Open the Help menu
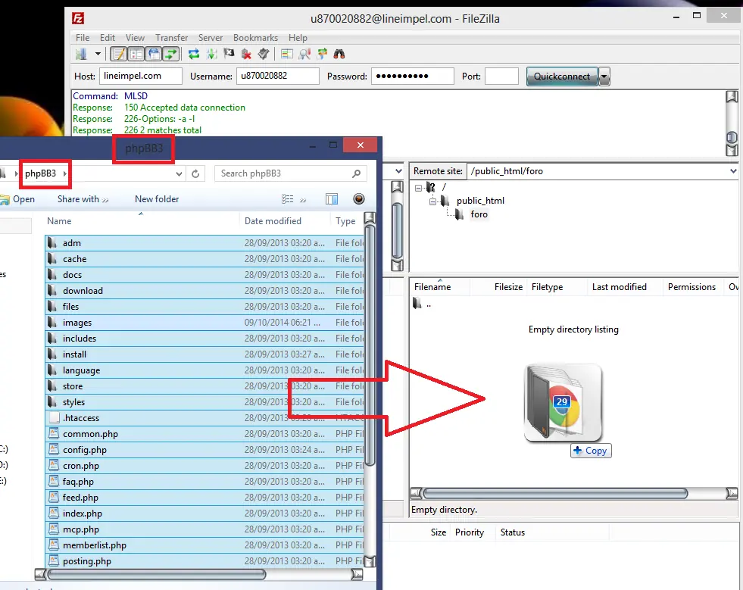 tap(298, 37)
